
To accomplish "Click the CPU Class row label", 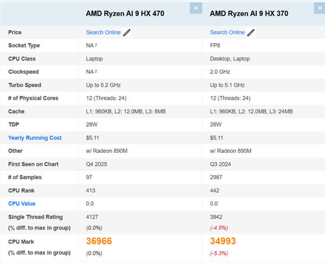I will (22, 59).
